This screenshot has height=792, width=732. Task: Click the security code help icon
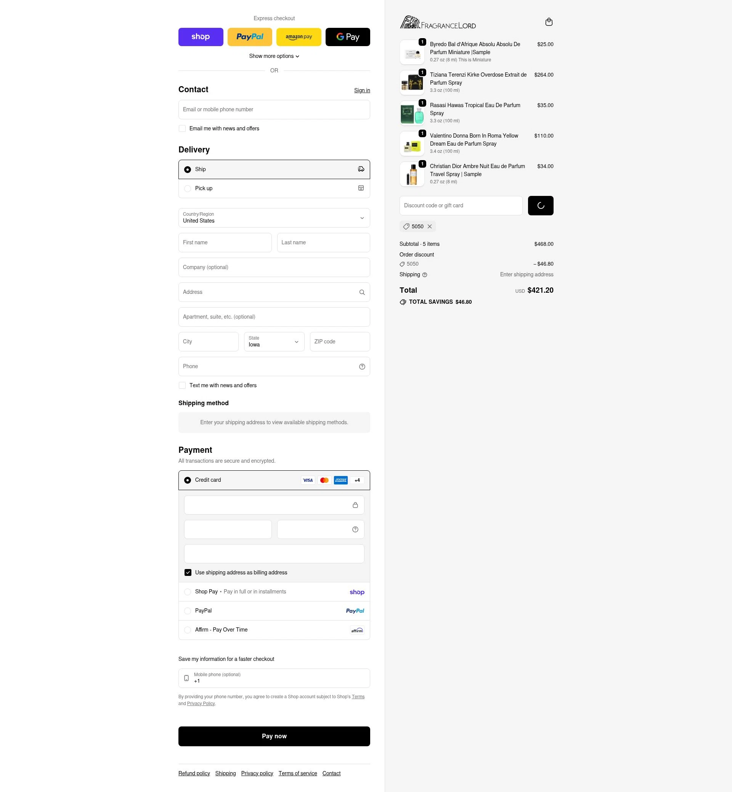click(x=355, y=529)
